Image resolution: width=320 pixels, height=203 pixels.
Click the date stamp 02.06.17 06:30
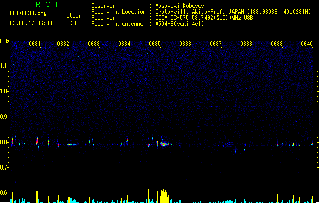(x=31, y=23)
